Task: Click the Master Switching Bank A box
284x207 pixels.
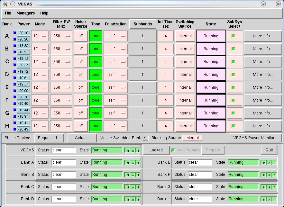Action: point(145,138)
